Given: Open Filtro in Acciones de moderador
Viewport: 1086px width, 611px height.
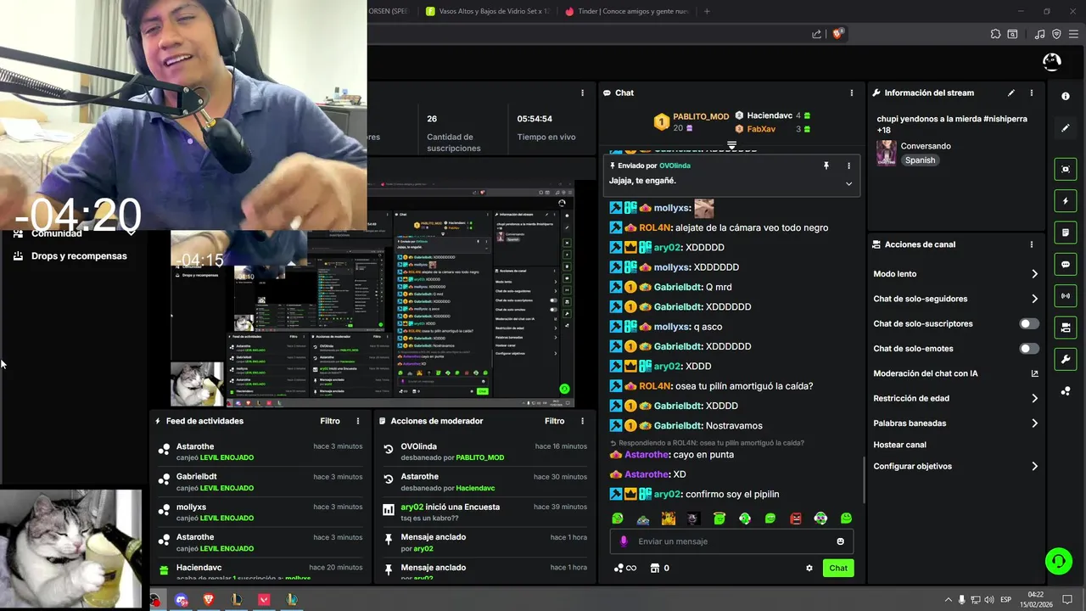Looking at the screenshot, I should 554,421.
